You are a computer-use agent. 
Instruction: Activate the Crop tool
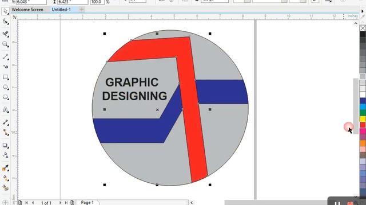point(5,34)
